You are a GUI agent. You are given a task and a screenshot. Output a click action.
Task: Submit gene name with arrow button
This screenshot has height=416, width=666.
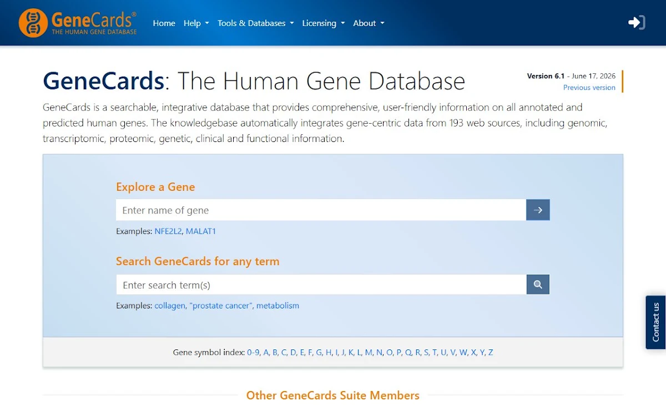[538, 210]
